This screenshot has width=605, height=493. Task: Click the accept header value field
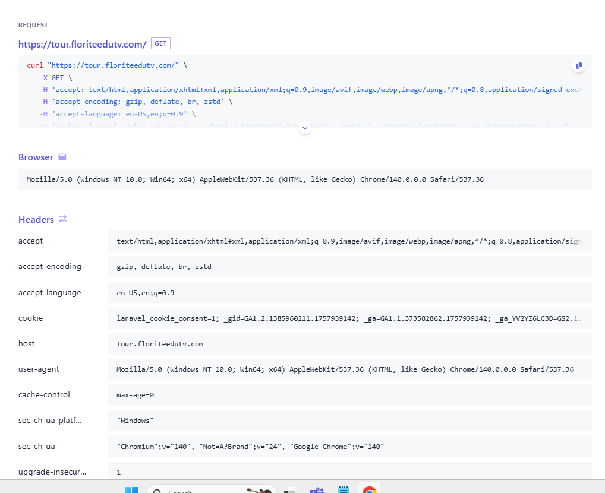click(349, 241)
